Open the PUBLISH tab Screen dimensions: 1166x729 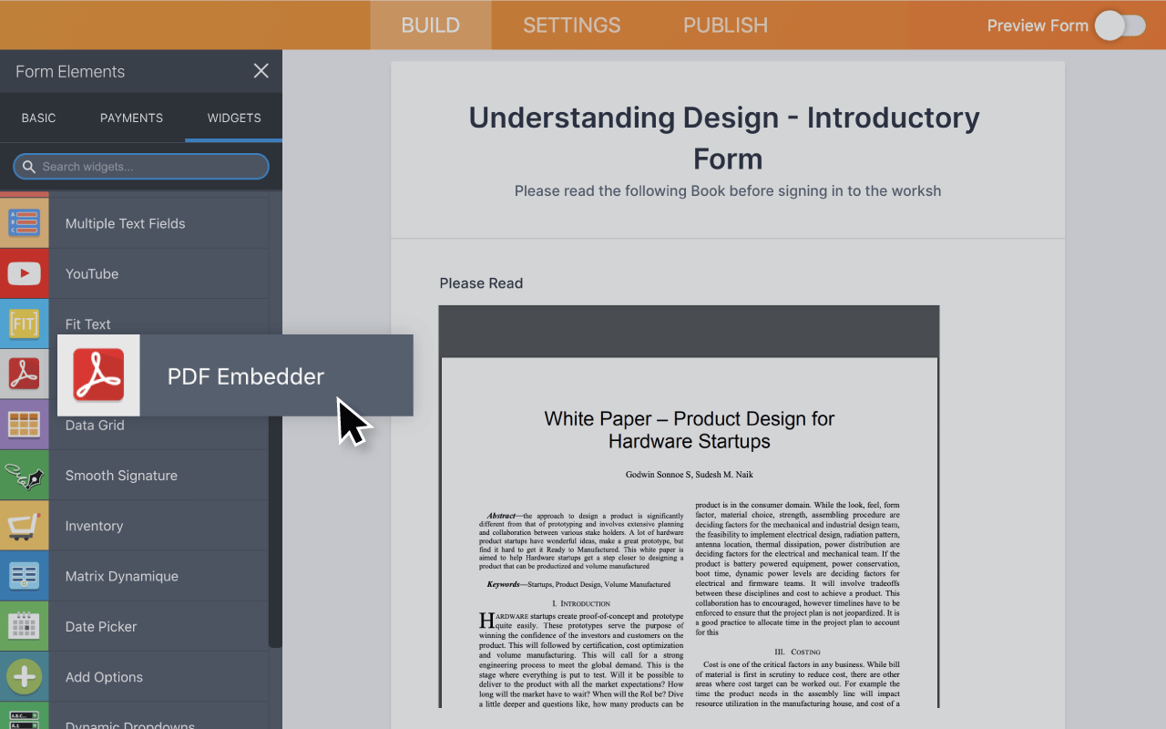[724, 25]
